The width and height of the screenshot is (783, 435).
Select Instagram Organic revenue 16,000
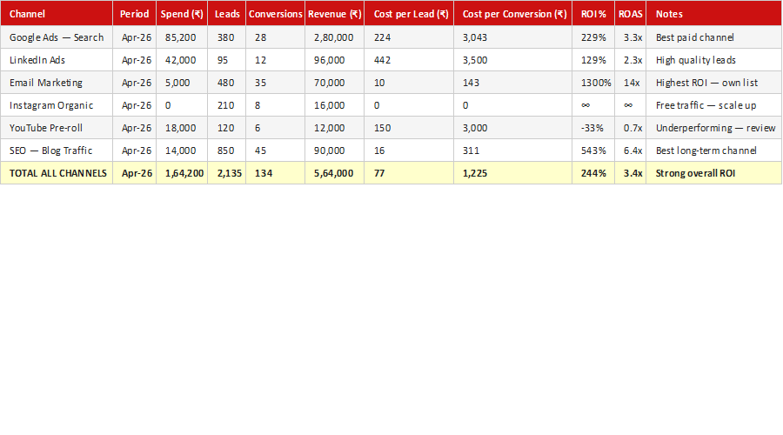(x=335, y=105)
